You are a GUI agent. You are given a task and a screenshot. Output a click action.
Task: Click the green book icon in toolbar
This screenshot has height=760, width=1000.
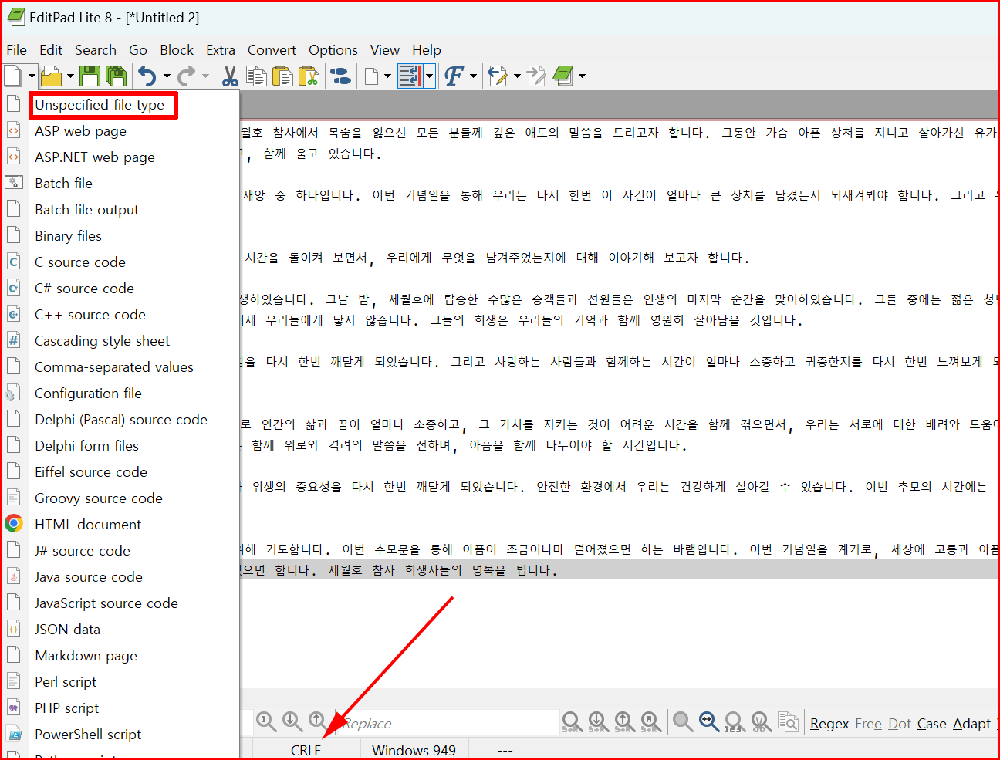pyautogui.click(x=563, y=76)
